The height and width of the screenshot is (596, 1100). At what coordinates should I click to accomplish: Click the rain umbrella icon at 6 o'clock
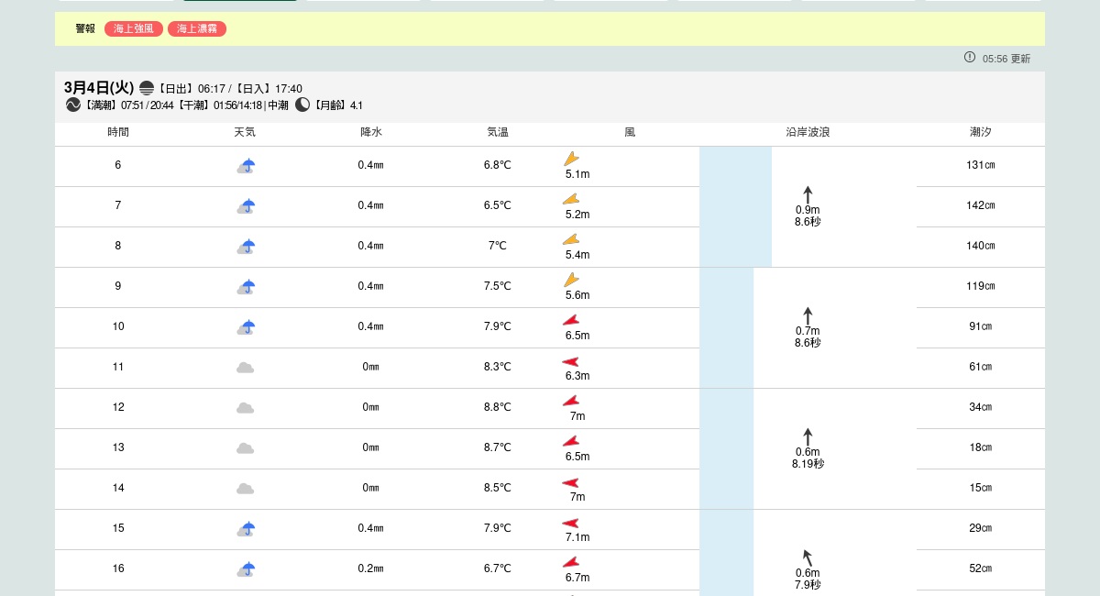click(246, 166)
